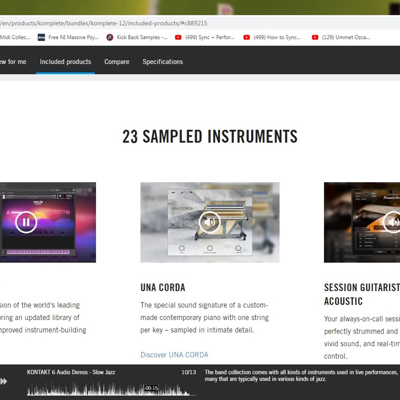Skip to next track in audio player
The width and height of the screenshot is (400, 400).
click(x=4, y=381)
